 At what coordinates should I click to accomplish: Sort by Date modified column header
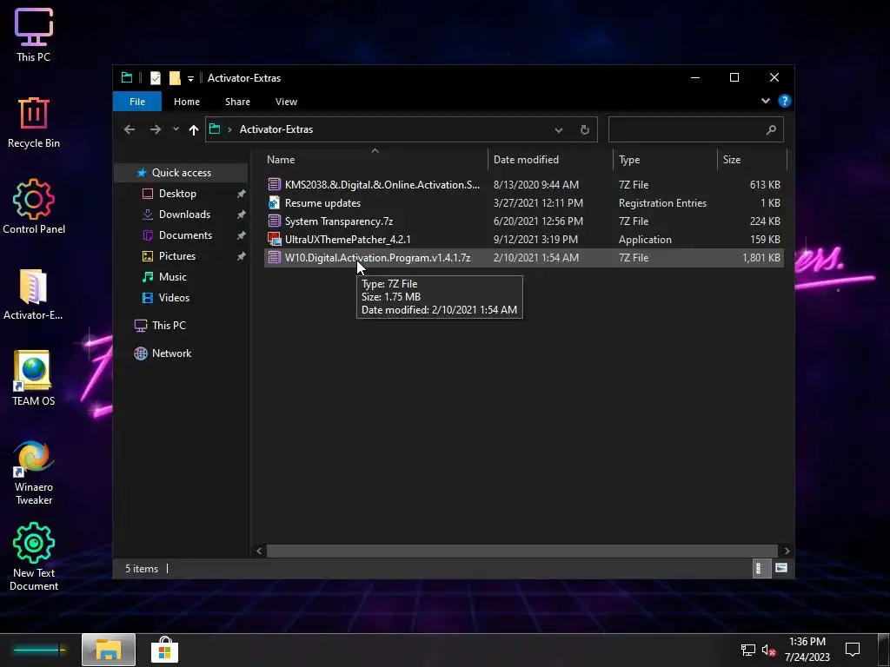click(550, 160)
